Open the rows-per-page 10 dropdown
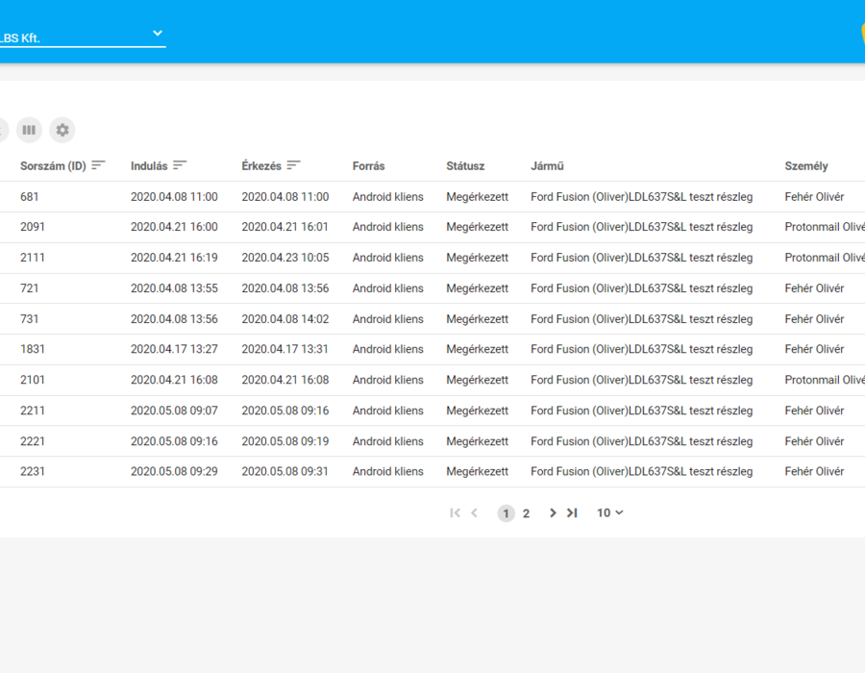The image size is (865, 673). click(609, 513)
